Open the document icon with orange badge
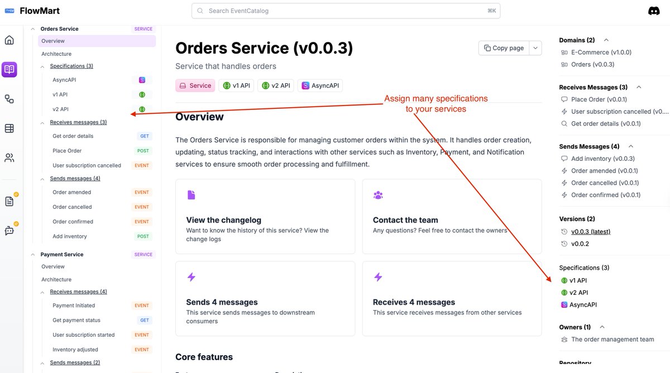Screen dimensions: 670x373 click(x=9, y=201)
